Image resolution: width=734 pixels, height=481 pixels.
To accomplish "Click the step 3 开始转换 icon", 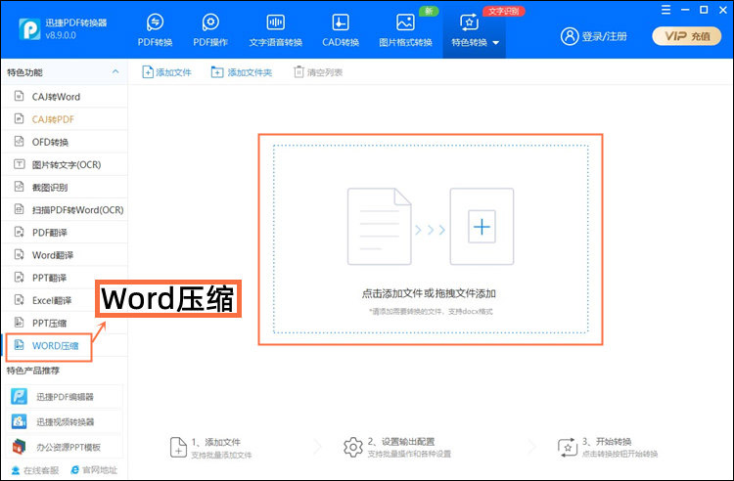I will coord(568,448).
